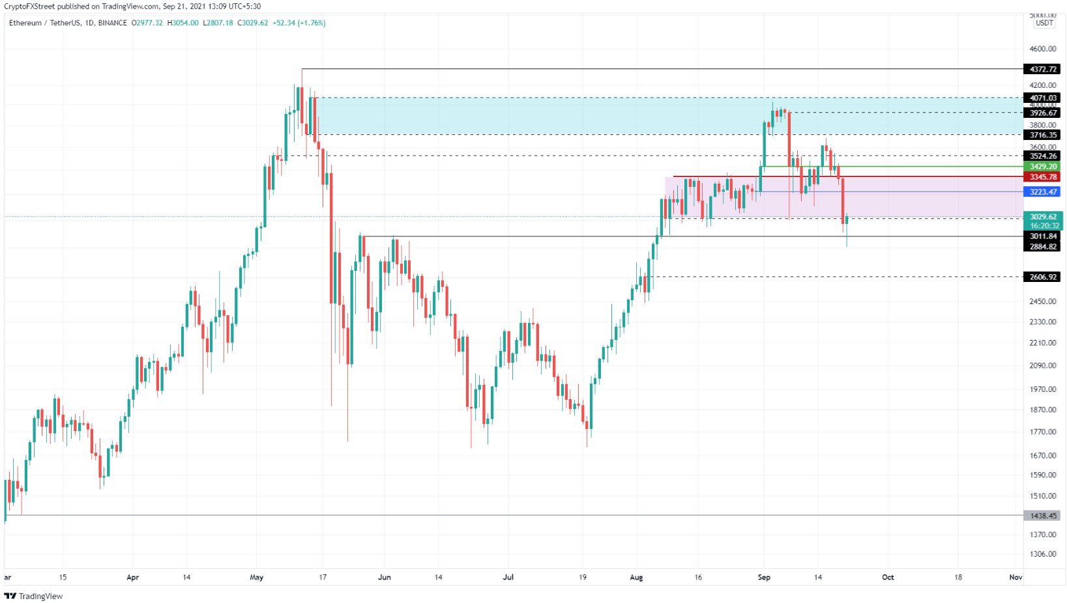Click the TradingView logo at the bottom
This screenshot has width=1067, height=603.
pyautogui.click(x=34, y=596)
